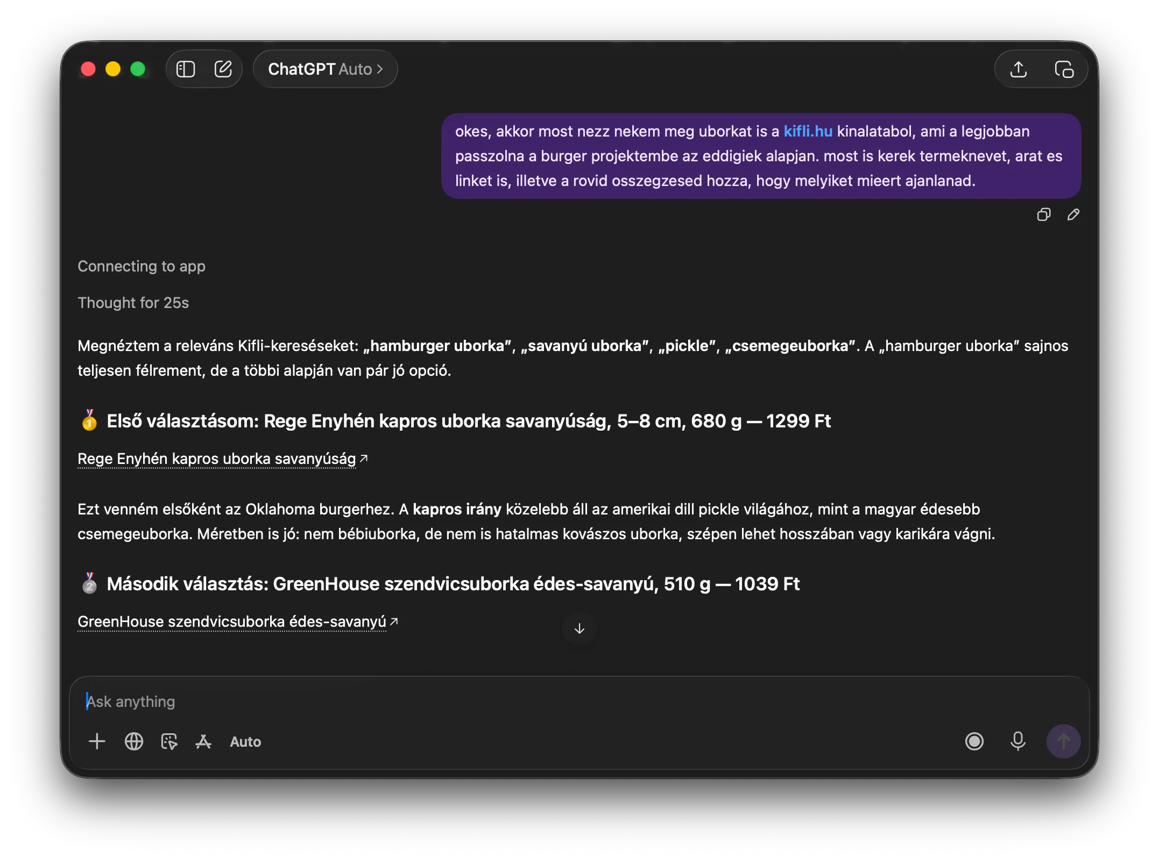Click heading 'Második választás: GreenHouse szendvicsuborka'
Image resolution: width=1159 pixels, height=858 pixels.
coord(439,584)
